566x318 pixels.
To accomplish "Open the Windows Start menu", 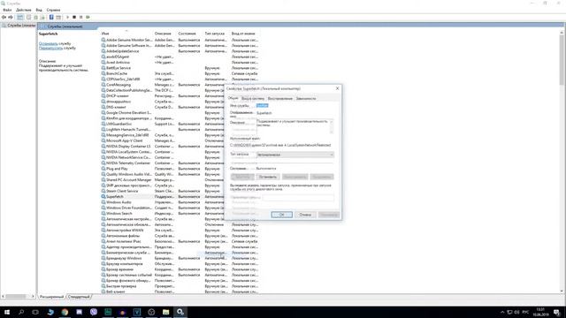I will coord(7,312).
